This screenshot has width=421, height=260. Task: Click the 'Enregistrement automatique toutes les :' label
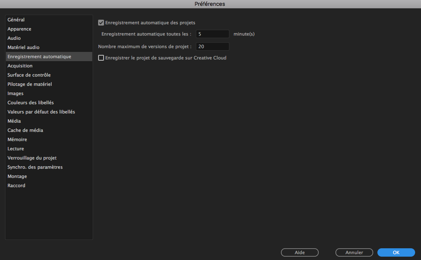pyautogui.click(x=146, y=34)
